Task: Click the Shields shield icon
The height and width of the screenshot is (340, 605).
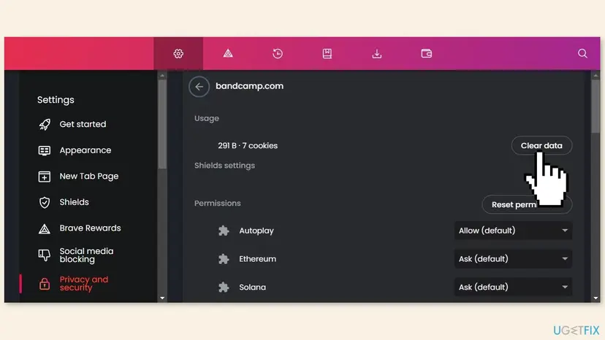Action: click(45, 202)
